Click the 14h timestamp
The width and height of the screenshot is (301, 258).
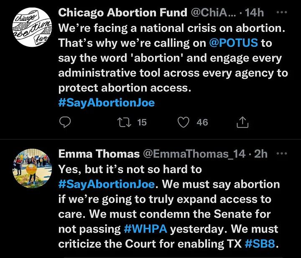point(254,13)
